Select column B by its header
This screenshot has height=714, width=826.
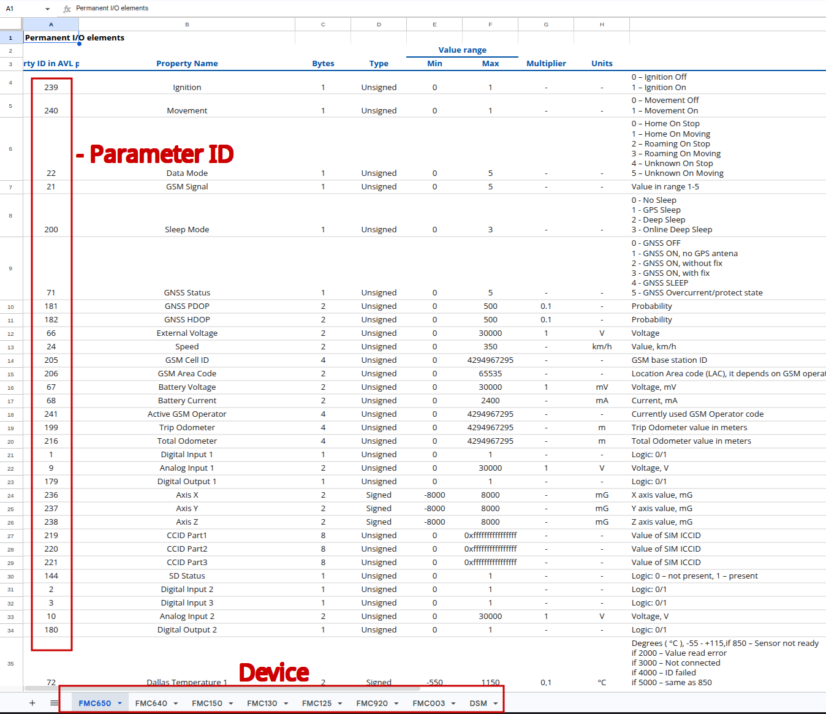187,25
